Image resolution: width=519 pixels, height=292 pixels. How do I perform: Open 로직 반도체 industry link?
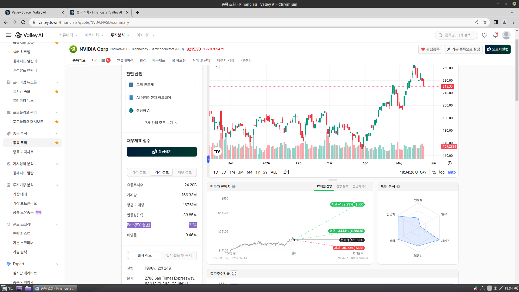click(162, 85)
